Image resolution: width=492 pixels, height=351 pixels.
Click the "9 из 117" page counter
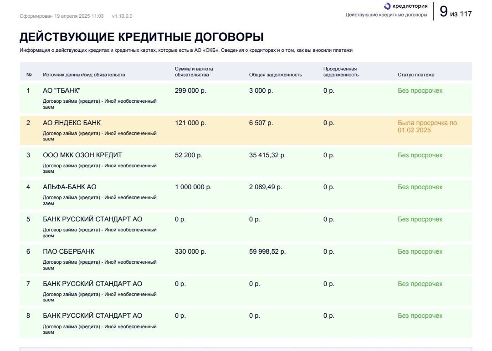pos(455,12)
